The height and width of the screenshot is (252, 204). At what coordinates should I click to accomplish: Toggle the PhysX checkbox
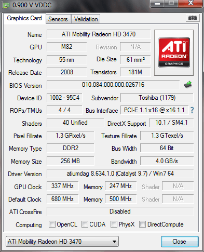click(114, 224)
